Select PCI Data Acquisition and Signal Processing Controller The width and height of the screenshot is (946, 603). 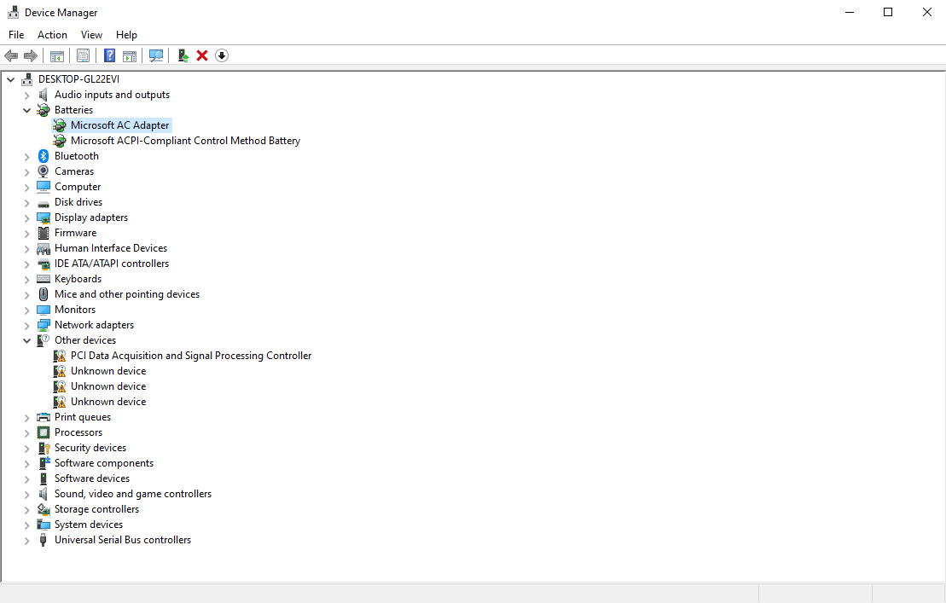tap(191, 356)
